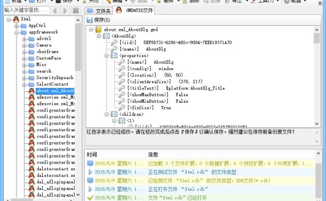Switch to the GMD&TXD文件 tab
Viewport: 326px width, 201px height.
click(x=134, y=10)
